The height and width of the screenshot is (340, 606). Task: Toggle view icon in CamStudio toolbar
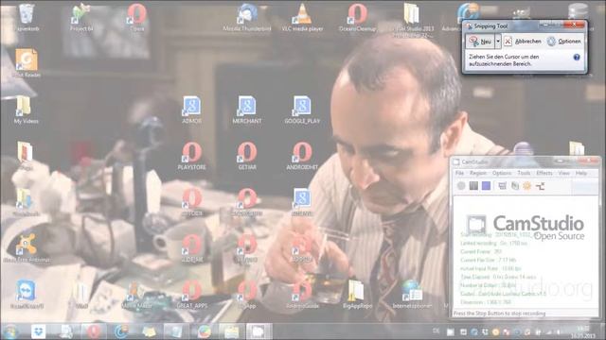tap(502, 186)
